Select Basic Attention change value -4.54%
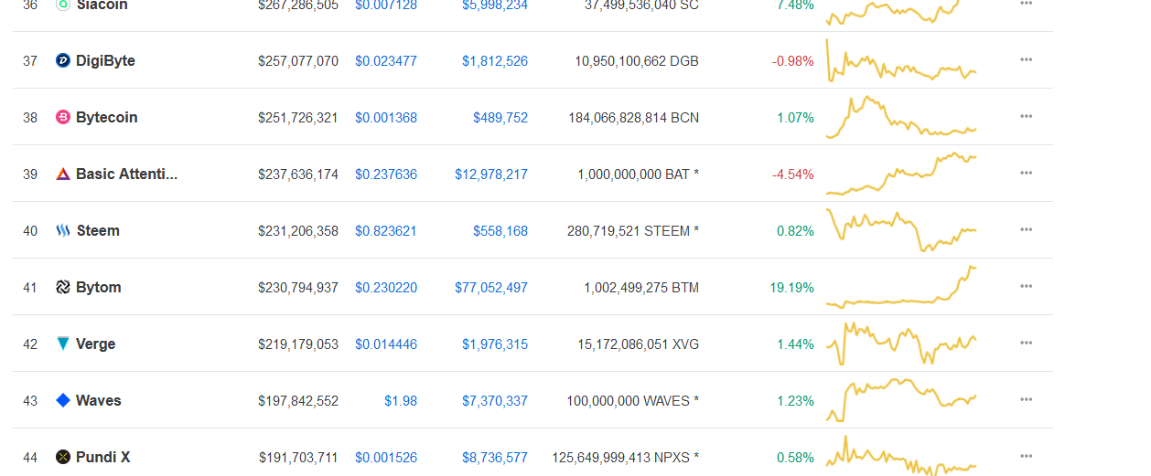 pos(792,175)
